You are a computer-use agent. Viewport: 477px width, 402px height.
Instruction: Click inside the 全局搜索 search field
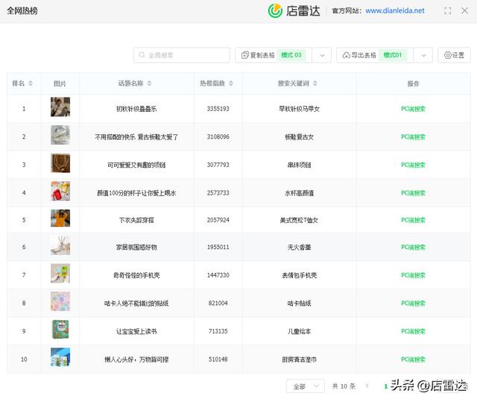182,55
